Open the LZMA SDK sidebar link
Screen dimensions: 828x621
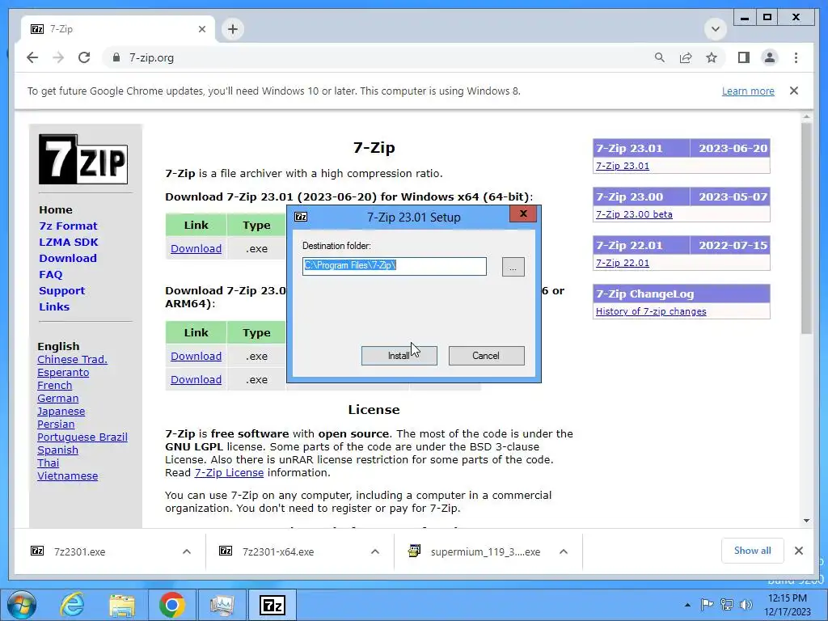[69, 242]
